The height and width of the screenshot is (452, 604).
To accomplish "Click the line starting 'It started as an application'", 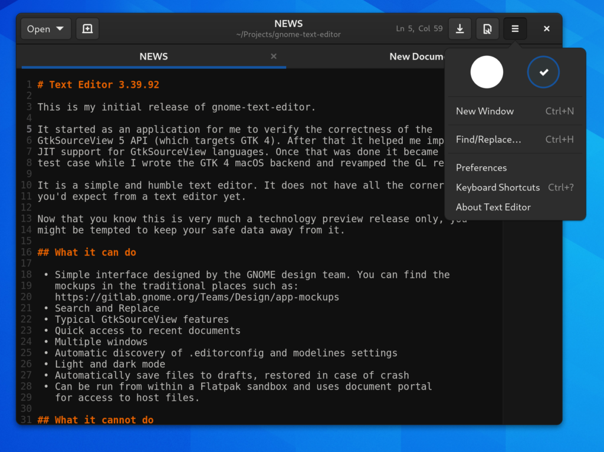I will (235, 130).
